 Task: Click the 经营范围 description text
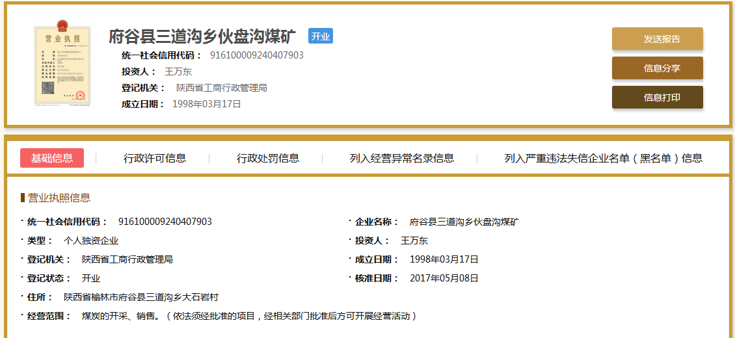[248, 316]
